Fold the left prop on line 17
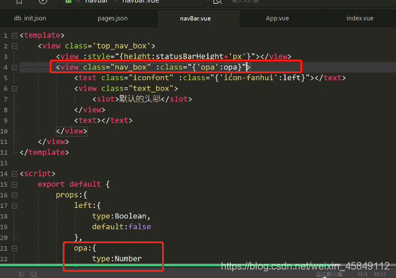This screenshot has width=396, height=278. coord(15,206)
